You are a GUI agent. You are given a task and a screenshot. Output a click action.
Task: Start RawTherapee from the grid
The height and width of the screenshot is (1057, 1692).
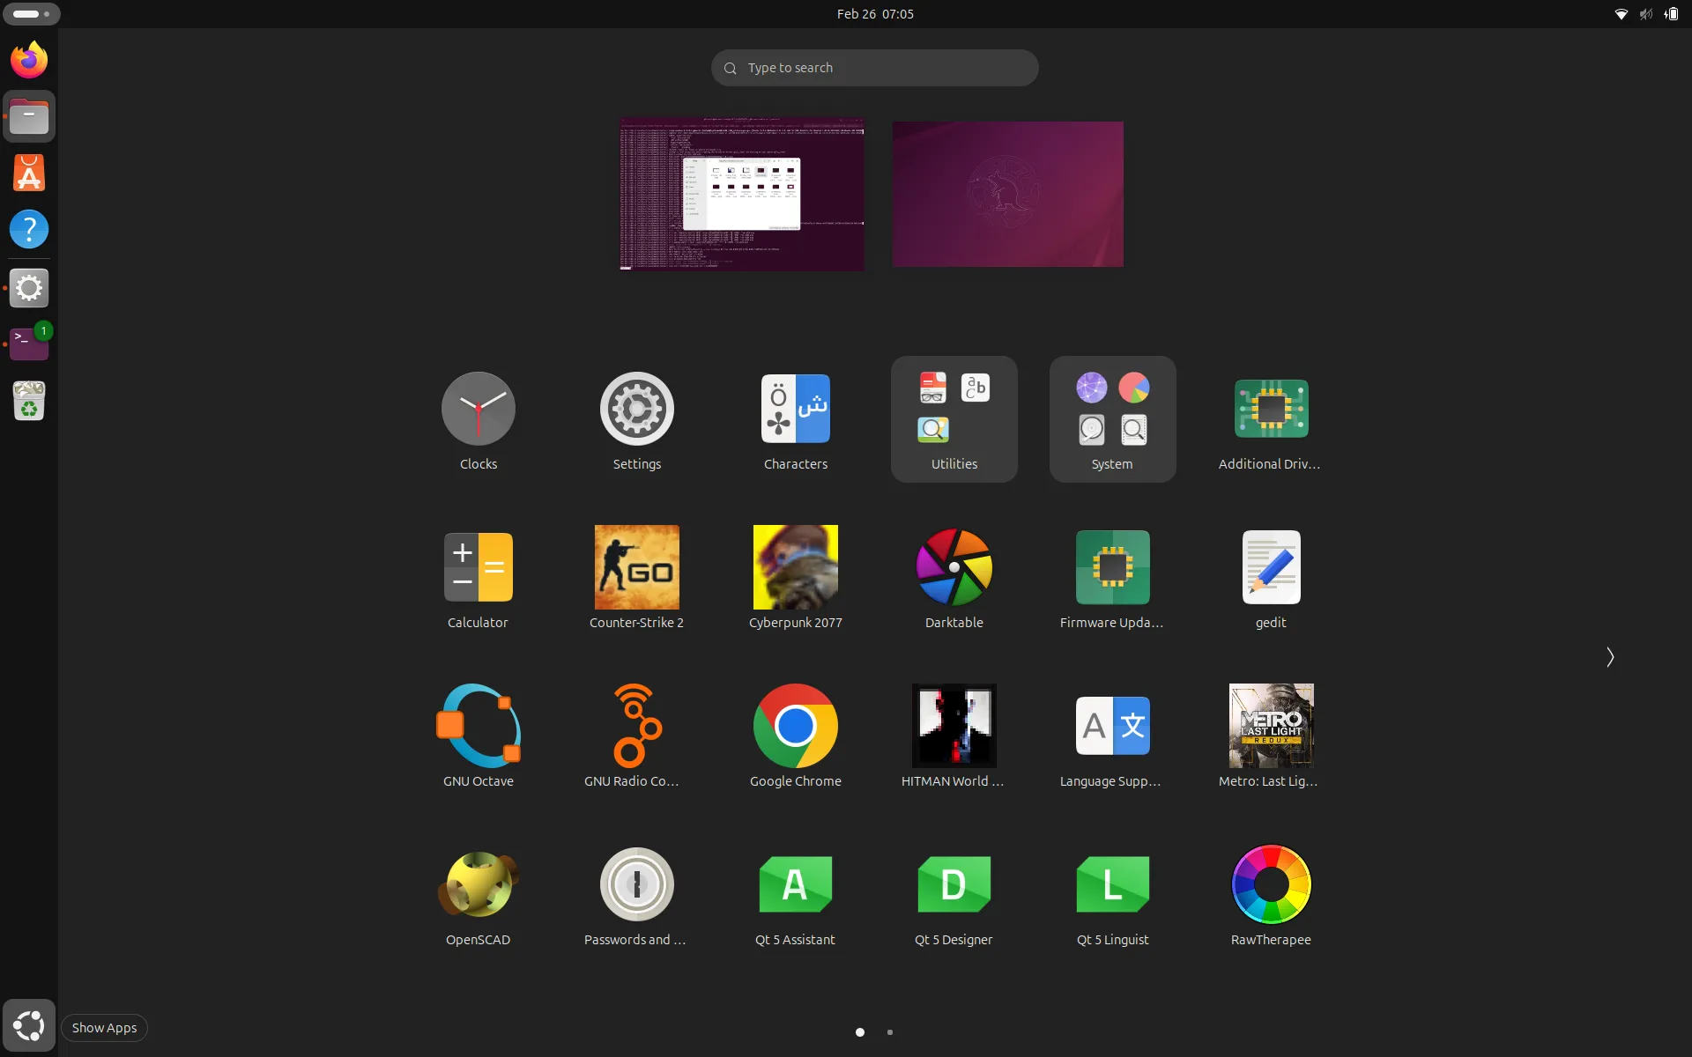(x=1271, y=885)
